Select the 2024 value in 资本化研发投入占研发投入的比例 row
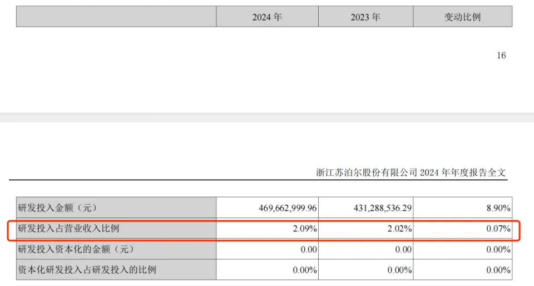The height and width of the screenshot is (286, 534). [x=304, y=270]
